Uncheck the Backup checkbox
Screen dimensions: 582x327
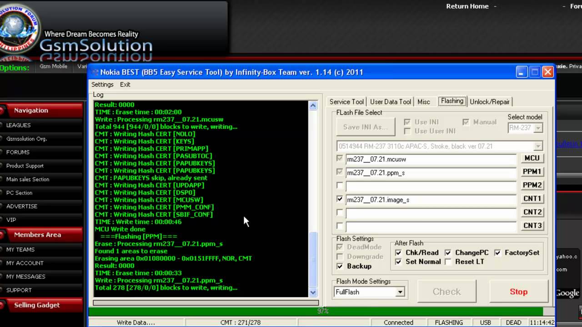340,266
